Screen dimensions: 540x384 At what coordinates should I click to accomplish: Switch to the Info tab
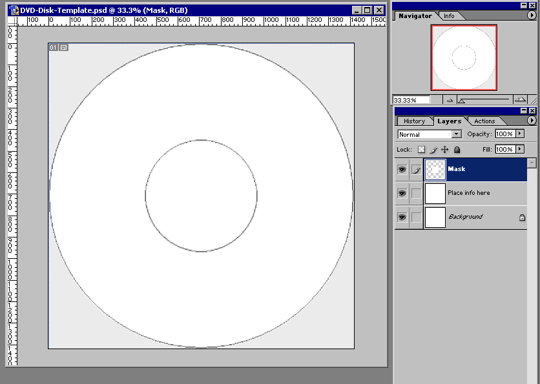[449, 16]
